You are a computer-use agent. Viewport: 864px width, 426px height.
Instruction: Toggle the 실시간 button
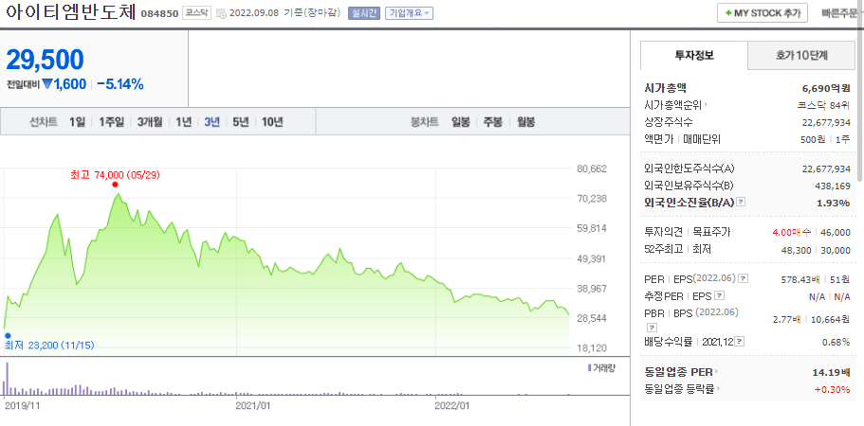click(x=363, y=13)
